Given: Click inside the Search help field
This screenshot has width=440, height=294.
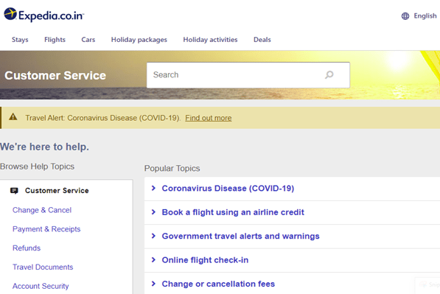Looking at the screenshot, I should (248, 75).
